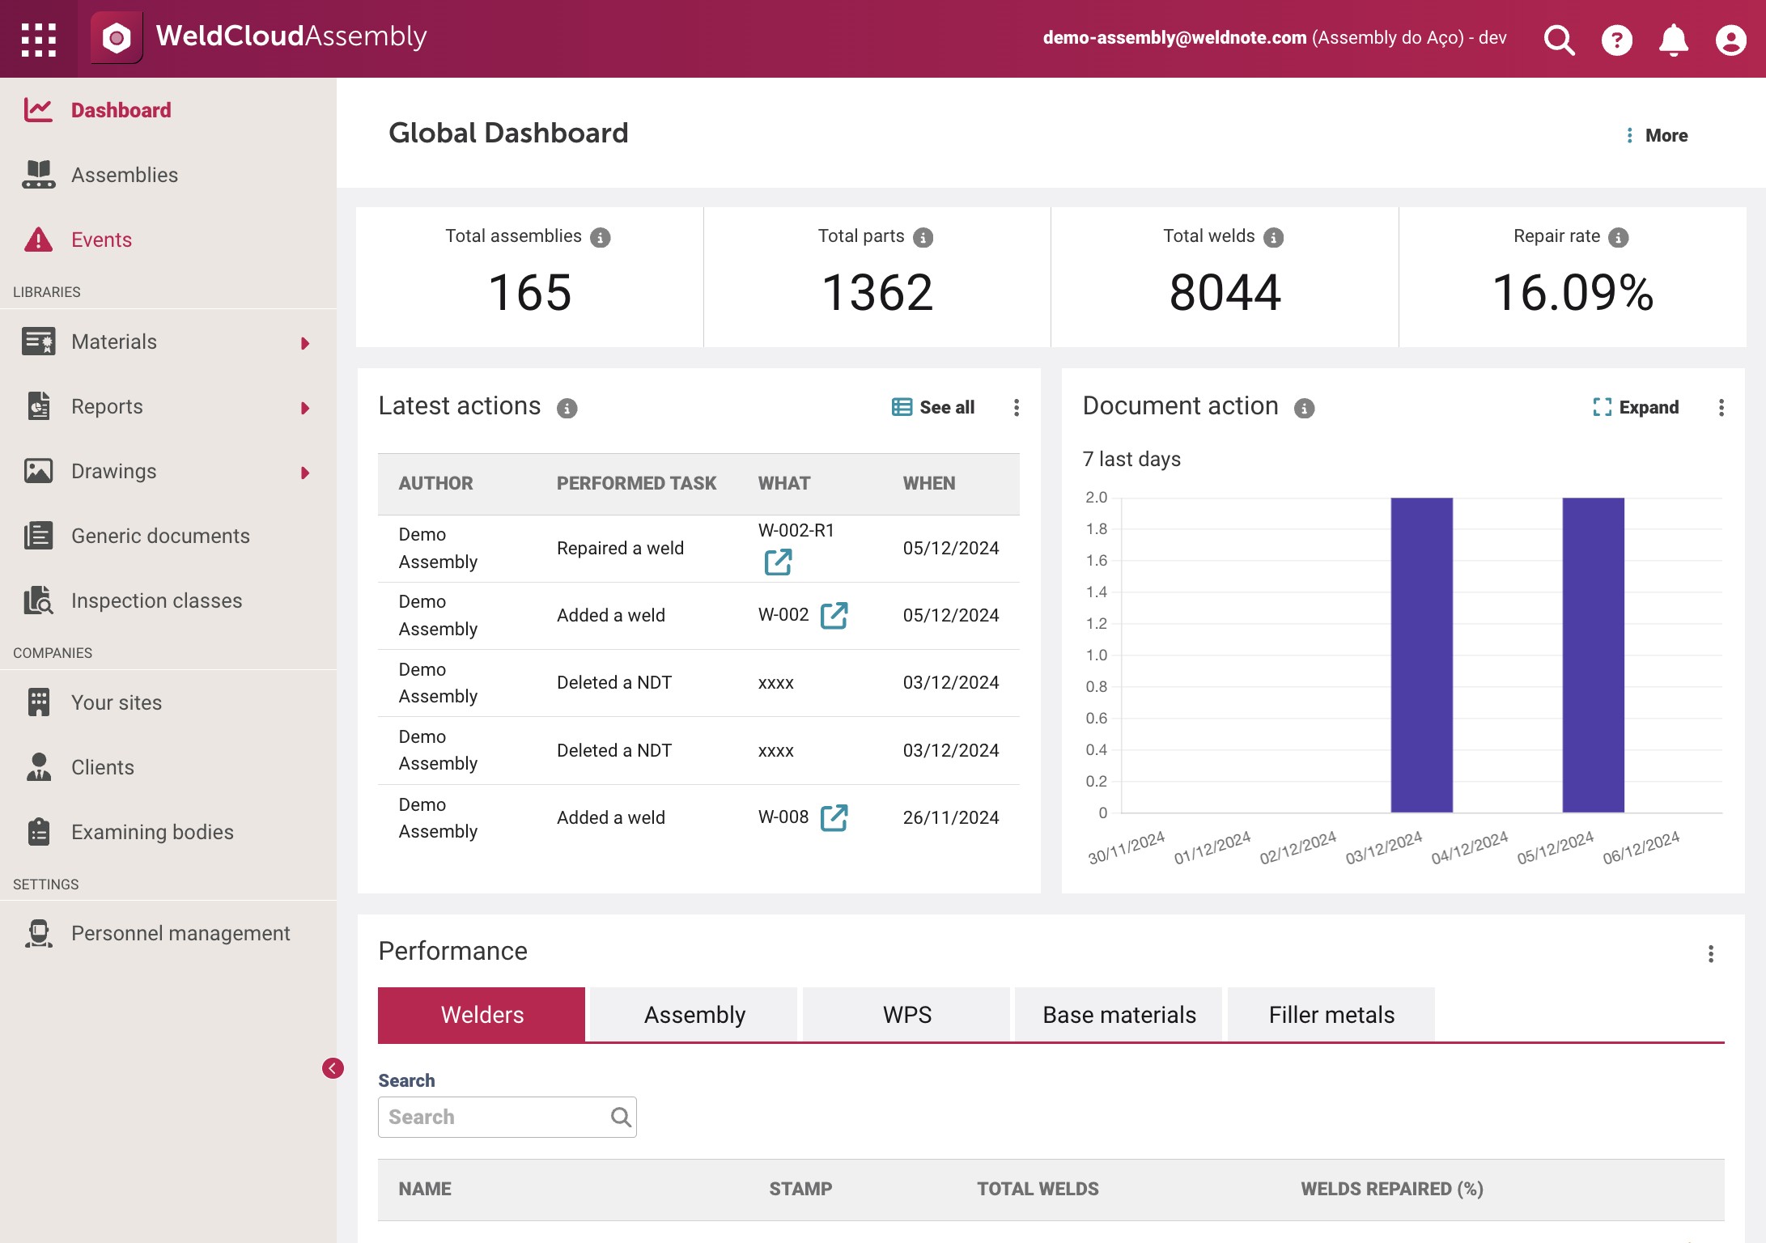Screen dimensions: 1766x1243
Task: Show info for Document action
Action: [1304, 408]
